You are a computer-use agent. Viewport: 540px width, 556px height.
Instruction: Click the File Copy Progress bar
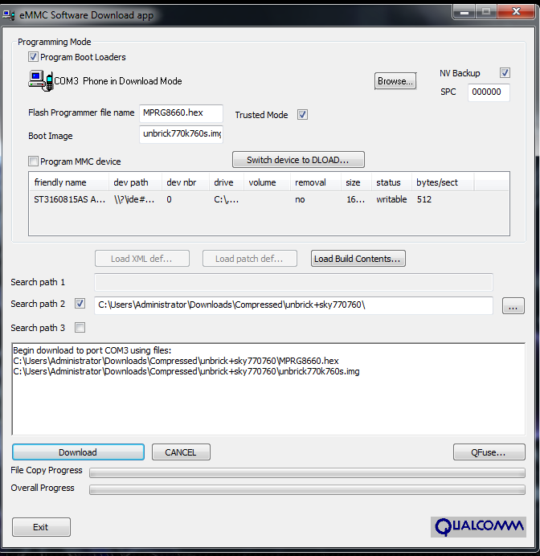pos(307,472)
